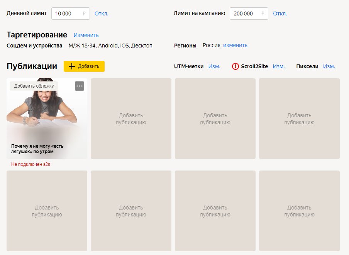
Task: Click bottom-right Добавить публикацию placeholder
Action: [299, 211]
